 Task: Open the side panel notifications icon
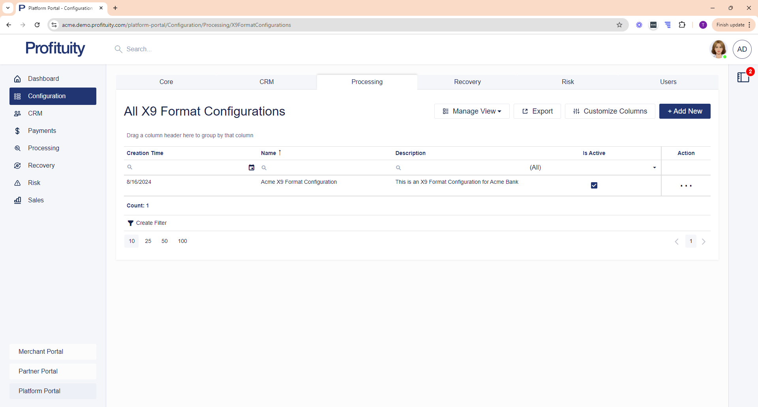pos(743,77)
